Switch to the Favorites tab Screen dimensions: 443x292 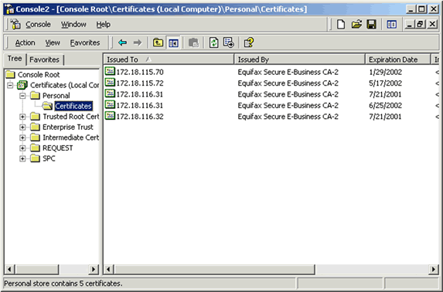(x=45, y=60)
